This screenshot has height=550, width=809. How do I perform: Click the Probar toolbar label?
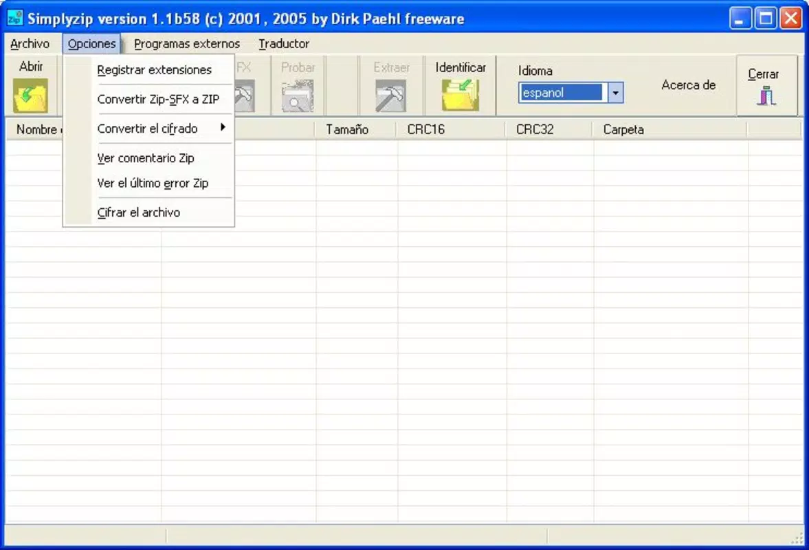pos(298,67)
